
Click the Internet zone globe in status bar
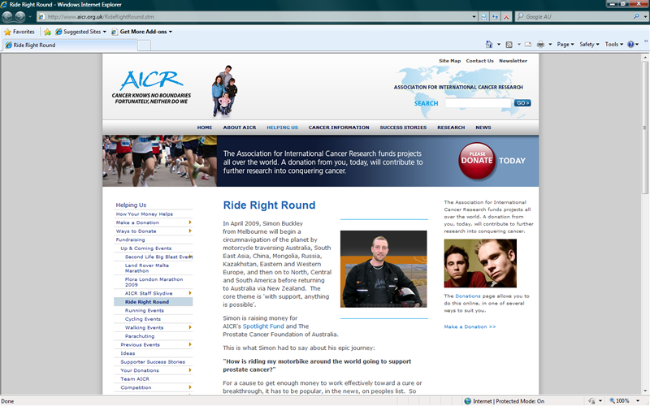tap(468, 401)
